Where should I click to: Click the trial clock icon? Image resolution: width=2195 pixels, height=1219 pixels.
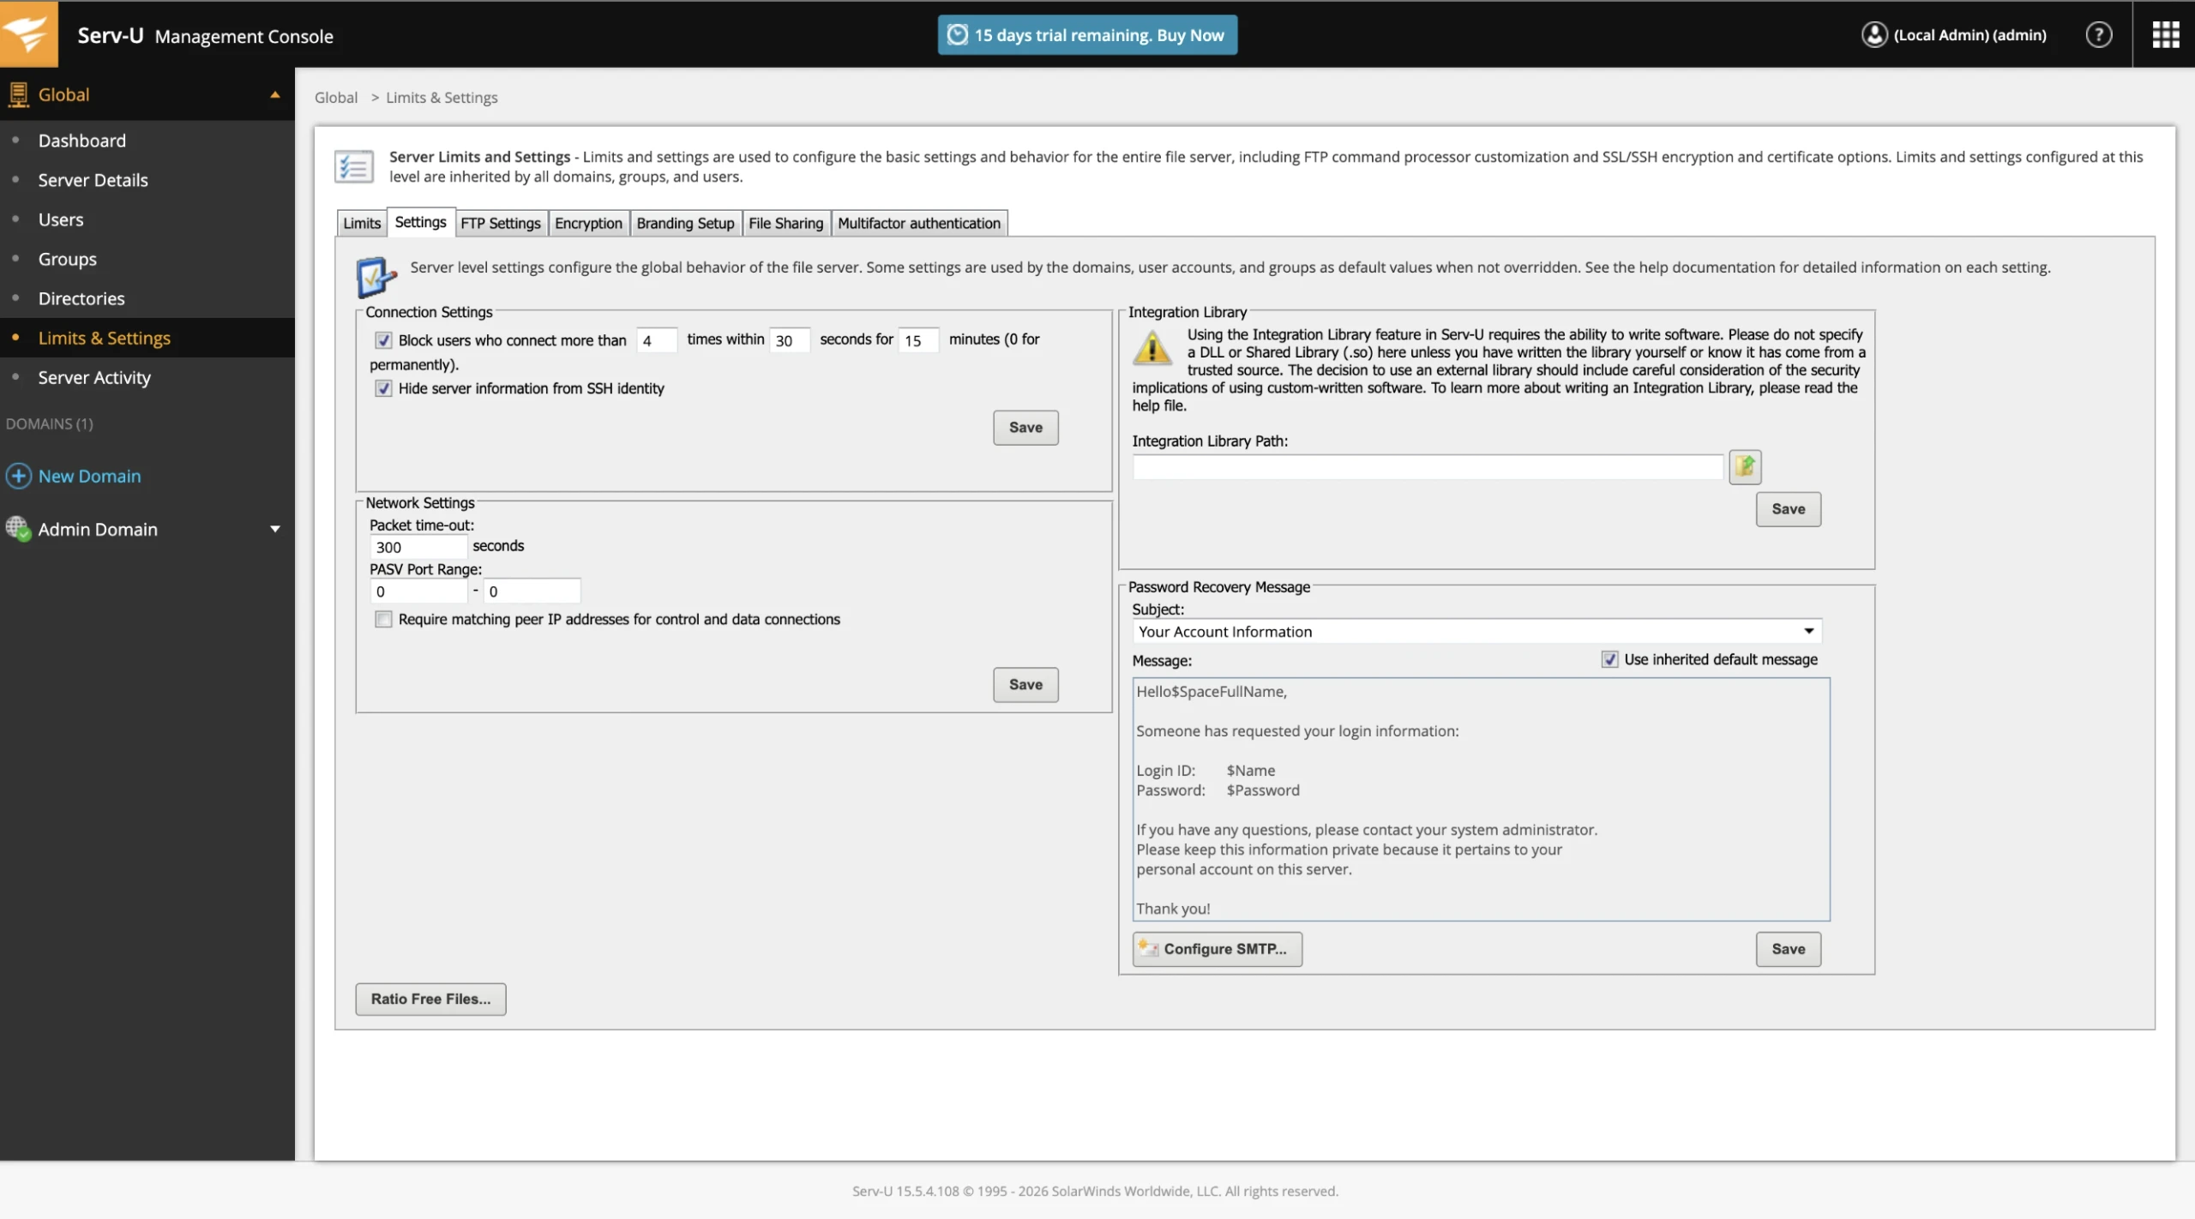click(x=958, y=34)
